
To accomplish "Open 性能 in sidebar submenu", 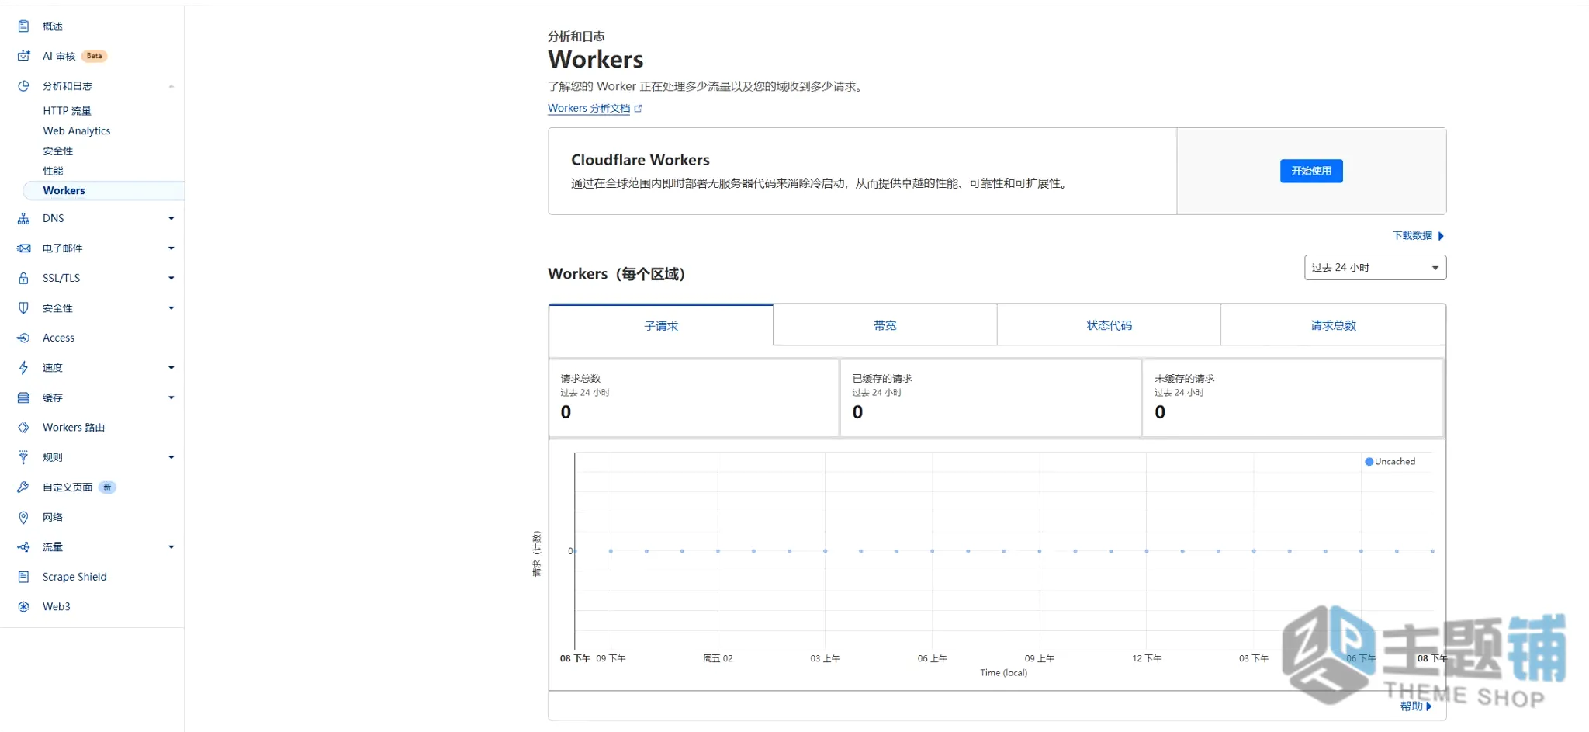I will [53, 171].
